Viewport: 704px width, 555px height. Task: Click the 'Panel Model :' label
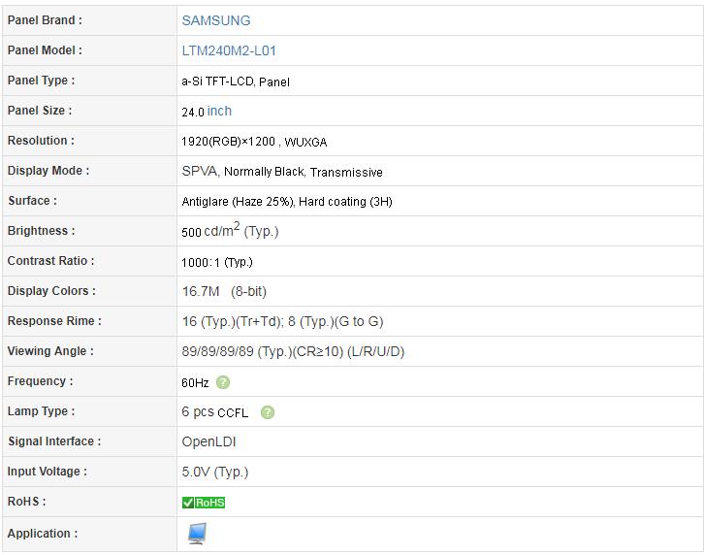(45, 50)
